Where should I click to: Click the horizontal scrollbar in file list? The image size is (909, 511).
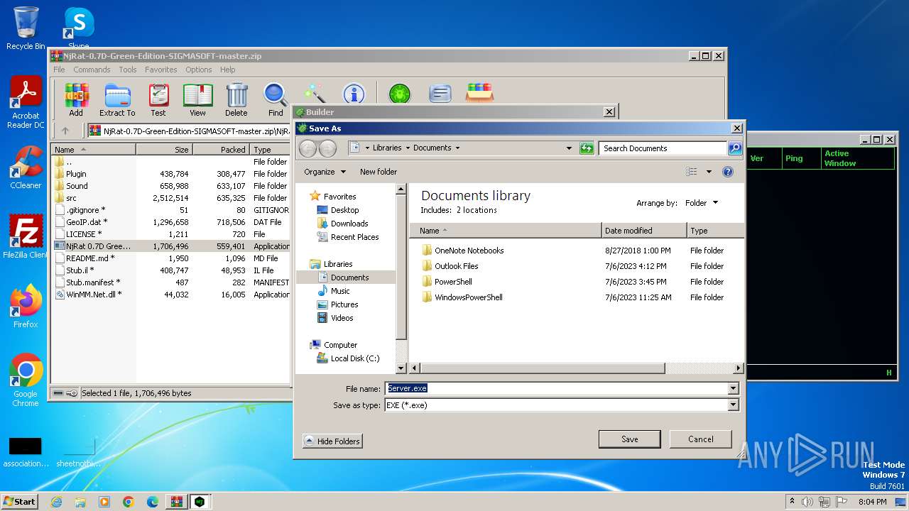[543, 368]
